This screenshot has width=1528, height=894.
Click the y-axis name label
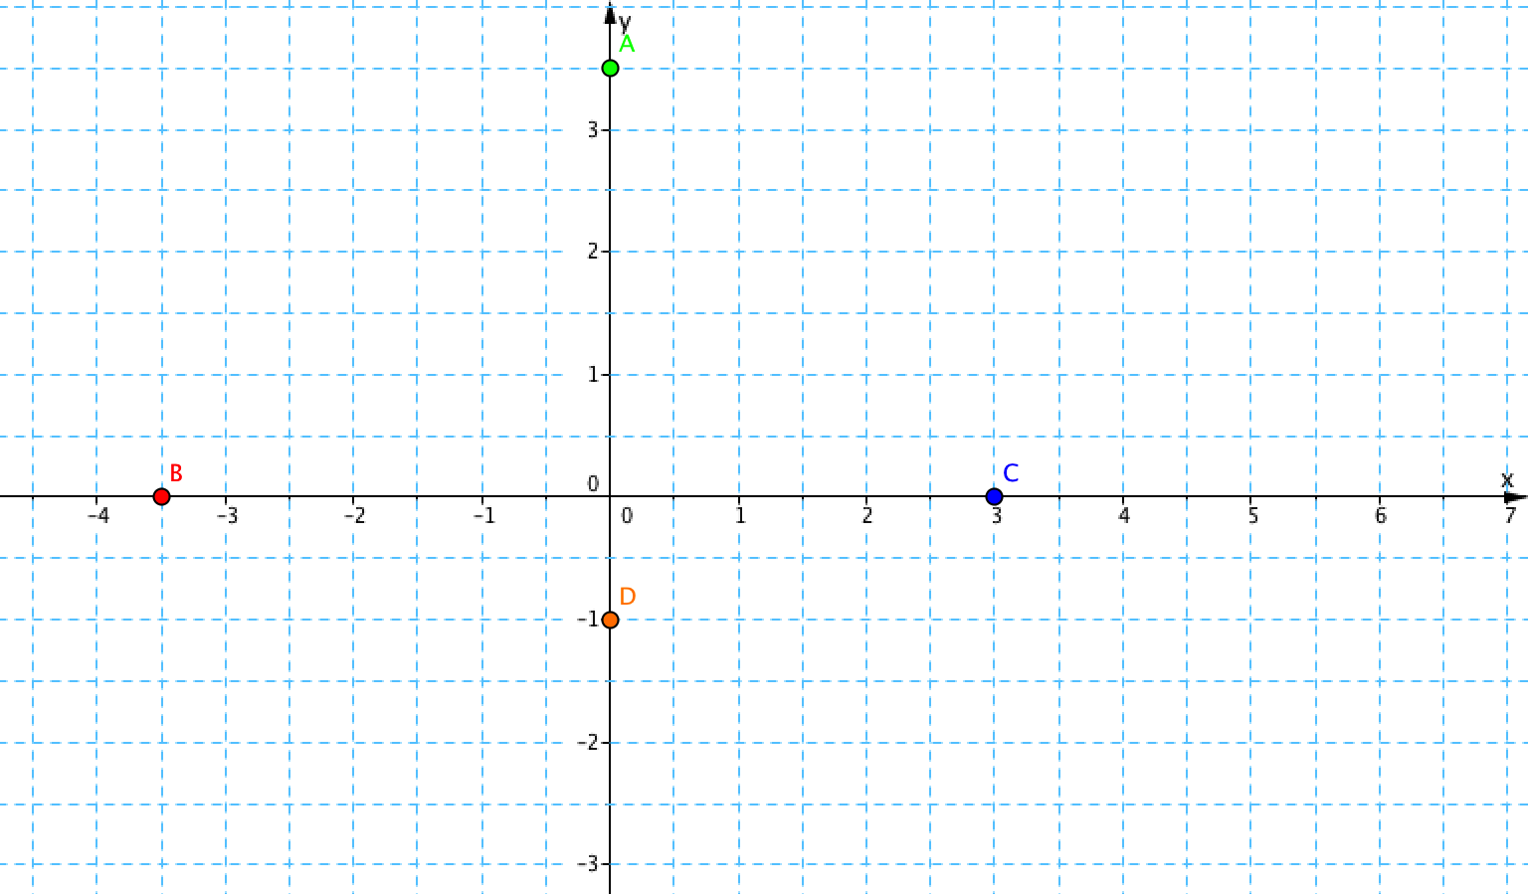[x=625, y=20]
